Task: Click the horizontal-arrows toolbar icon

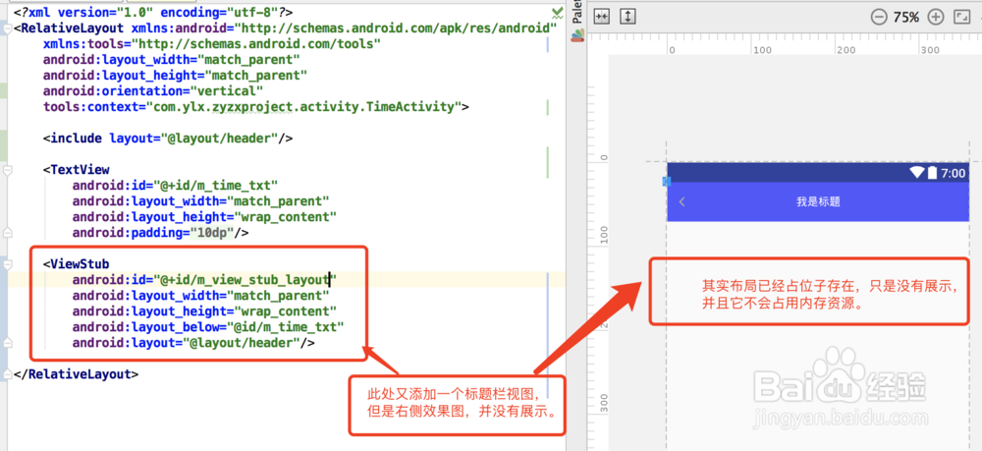Action: 601,17
